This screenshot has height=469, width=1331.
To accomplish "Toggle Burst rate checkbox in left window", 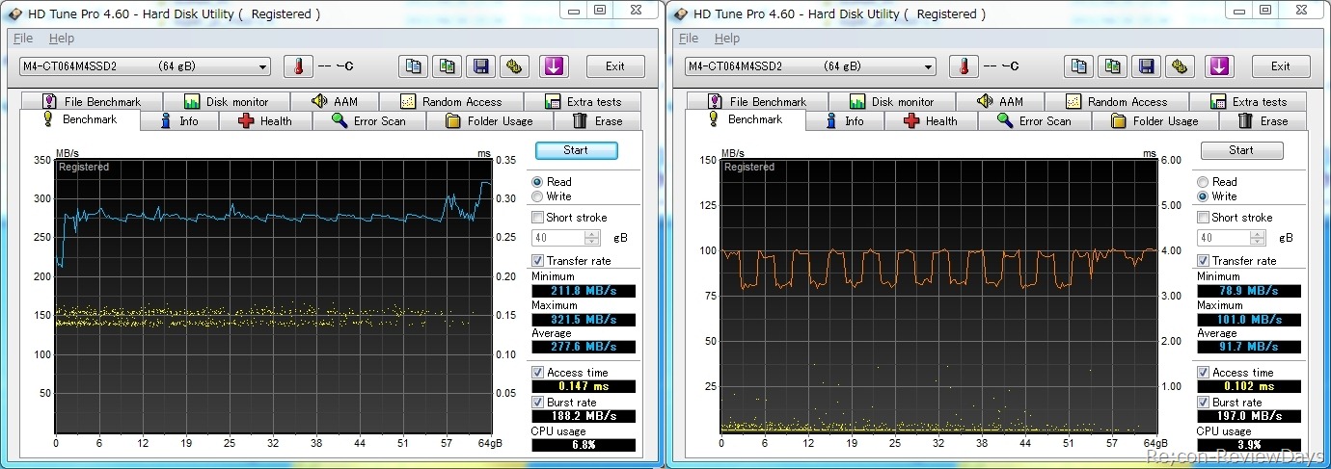I will (538, 403).
